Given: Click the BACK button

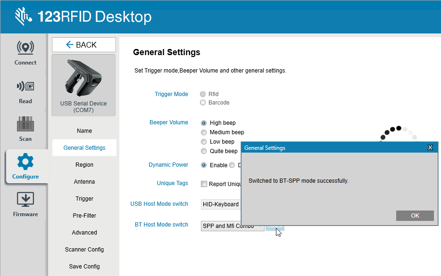Looking at the screenshot, I should (83, 45).
